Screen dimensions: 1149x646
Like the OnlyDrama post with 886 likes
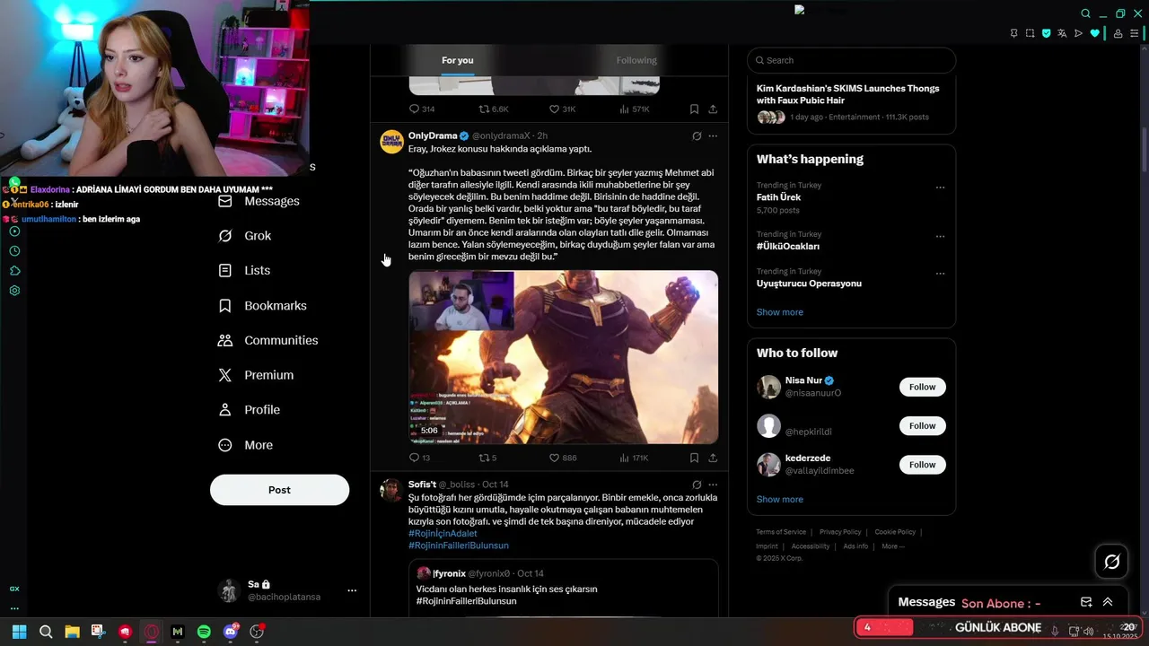pos(563,458)
